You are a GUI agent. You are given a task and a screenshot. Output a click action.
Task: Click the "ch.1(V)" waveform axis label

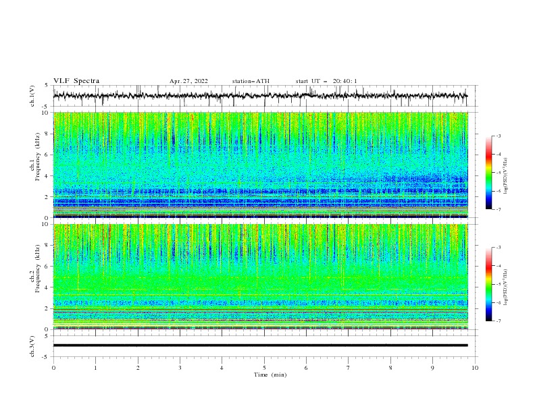32,96
